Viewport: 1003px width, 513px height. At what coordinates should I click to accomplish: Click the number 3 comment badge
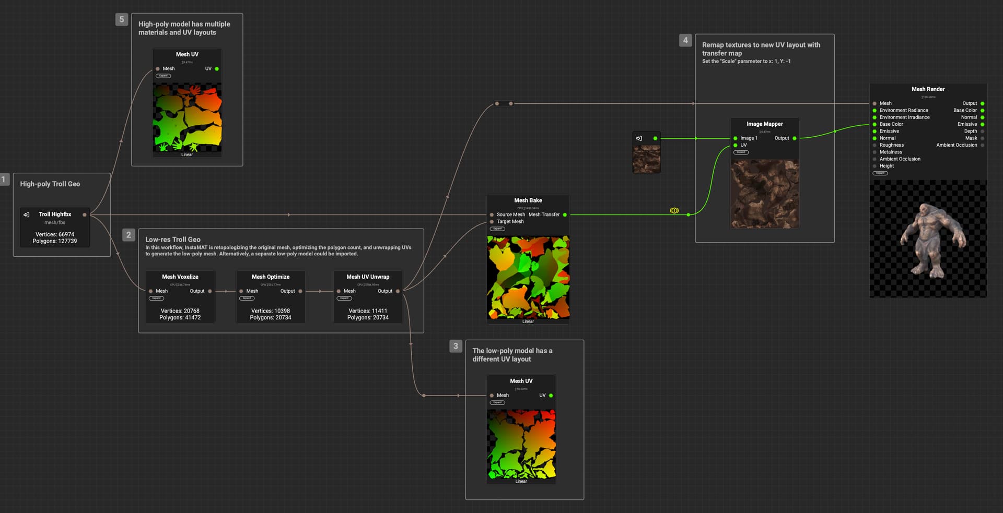pos(456,346)
